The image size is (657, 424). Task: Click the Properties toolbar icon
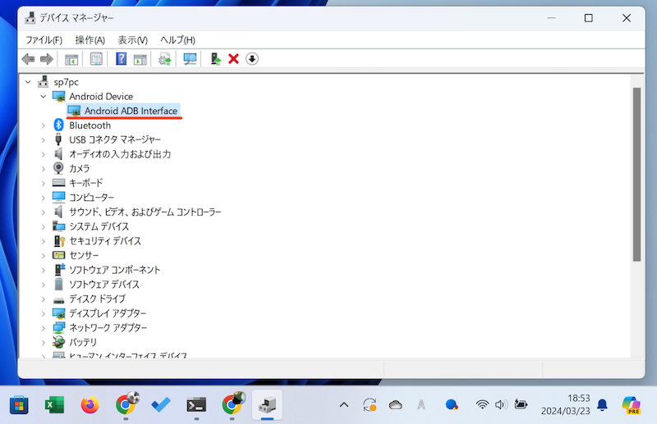96,59
